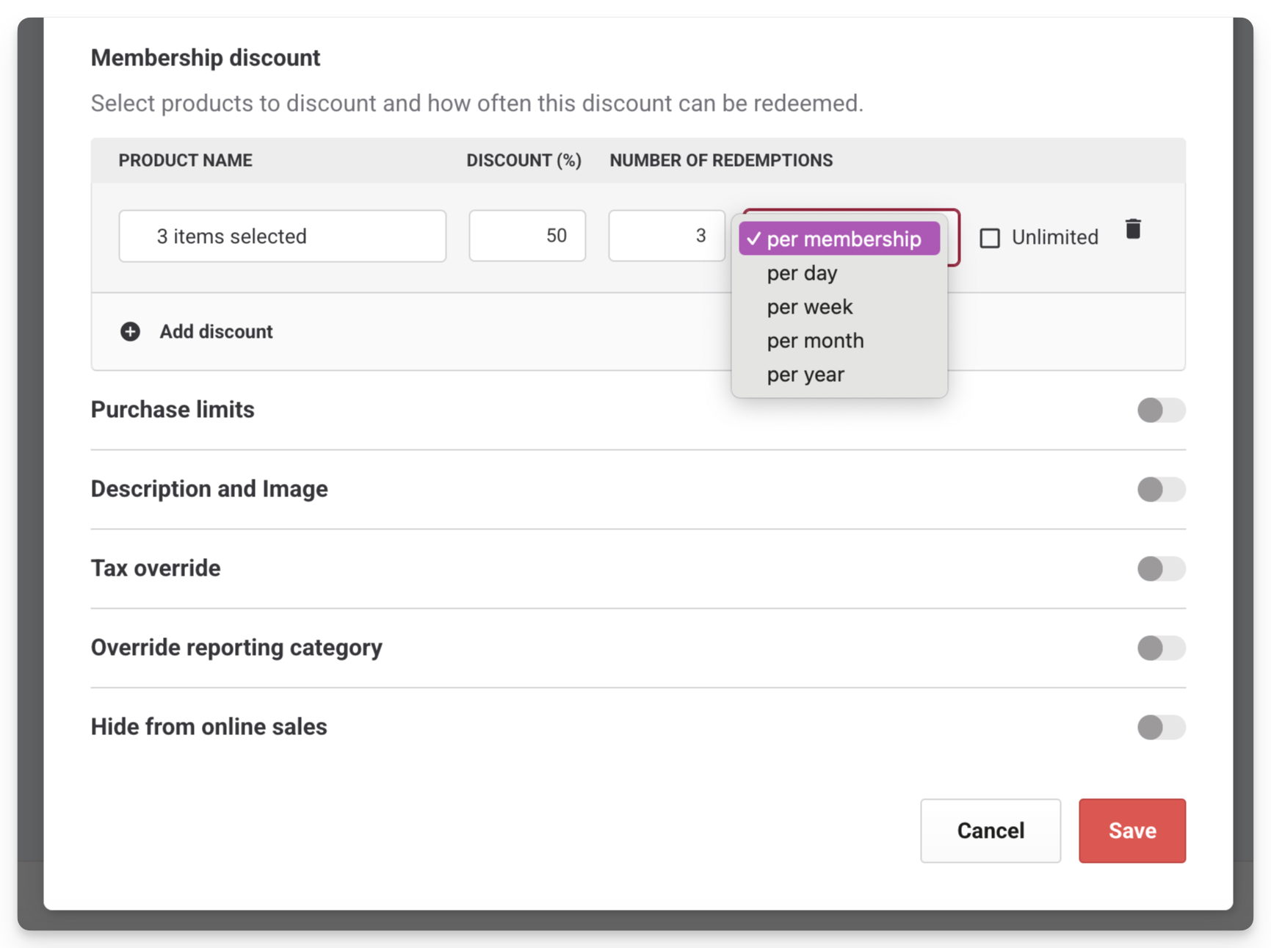Click the plus icon beside Add discount
The height and width of the screenshot is (948, 1271).
tap(130, 332)
